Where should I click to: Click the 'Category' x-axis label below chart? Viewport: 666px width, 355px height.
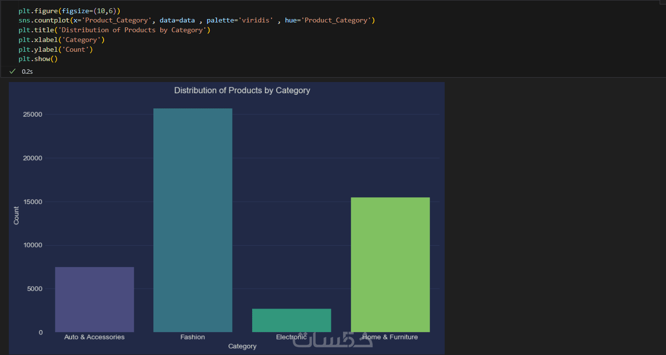click(x=242, y=346)
